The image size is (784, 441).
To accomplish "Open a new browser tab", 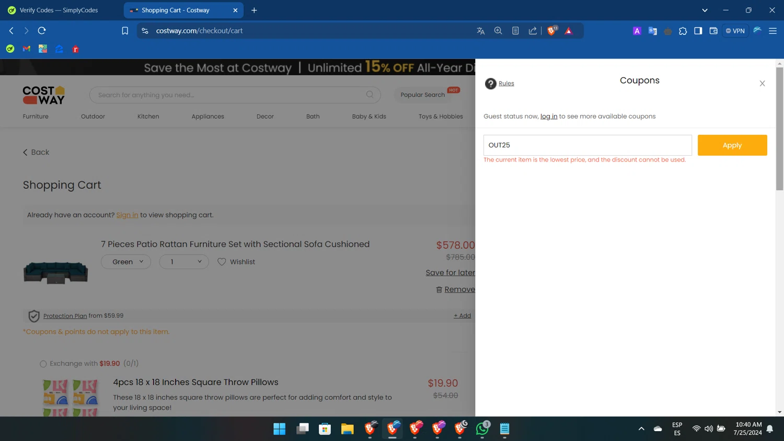I will click(x=254, y=10).
